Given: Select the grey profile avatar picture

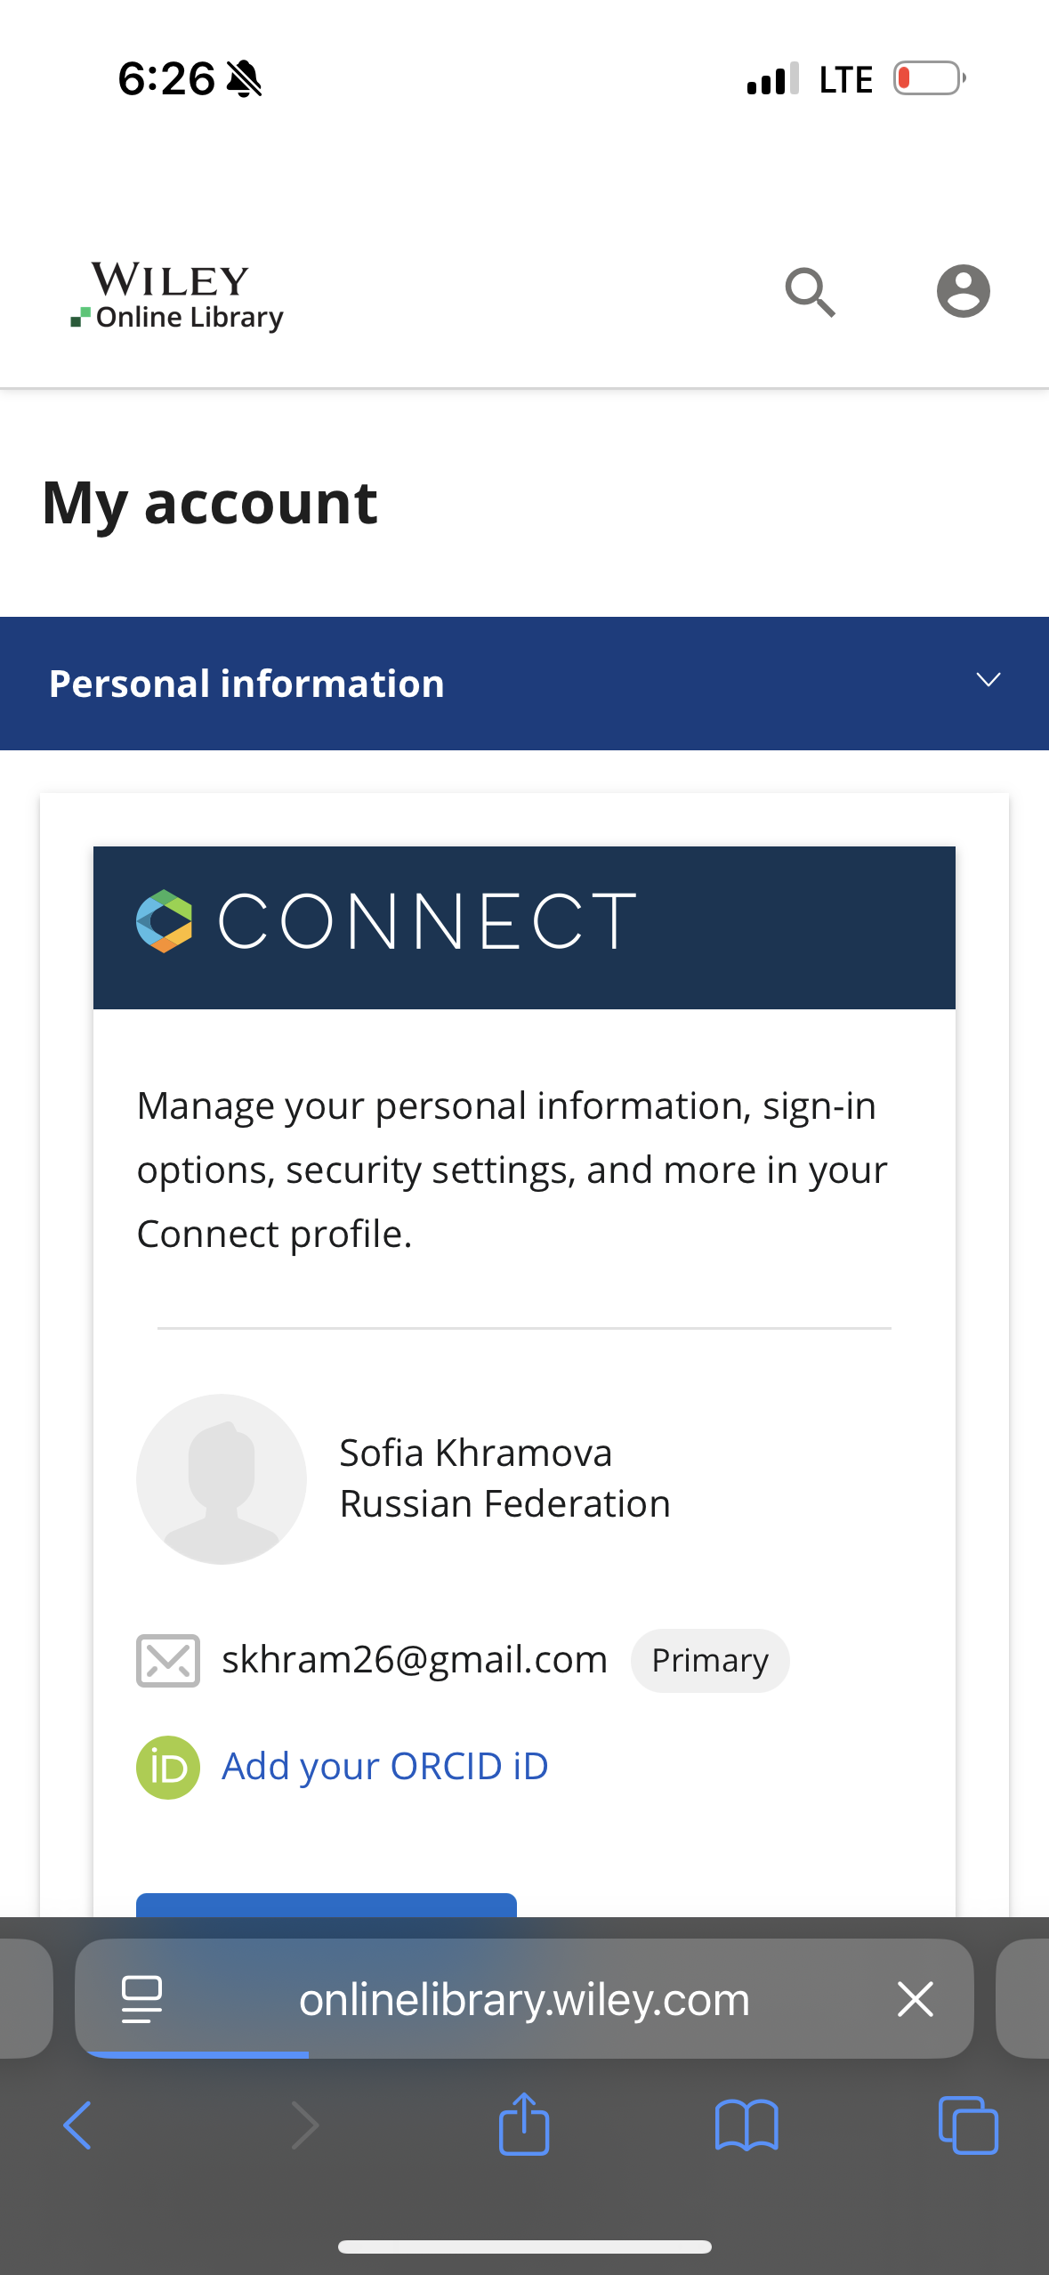Looking at the screenshot, I should click(x=222, y=1478).
